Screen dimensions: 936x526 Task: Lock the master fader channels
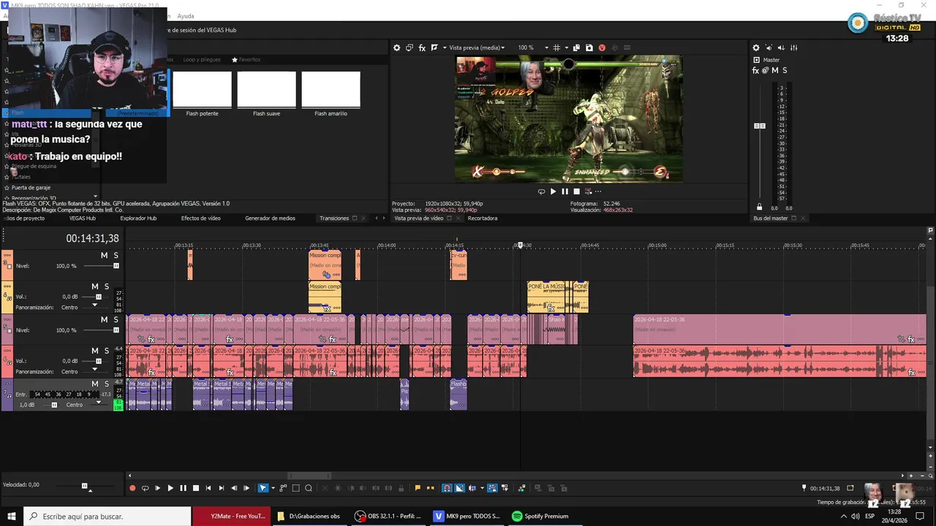click(x=759, y=207)
